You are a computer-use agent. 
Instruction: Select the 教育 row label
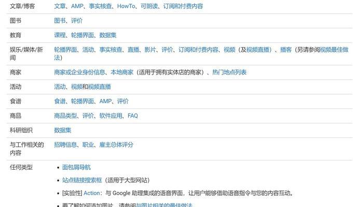[x=16, y=35]
